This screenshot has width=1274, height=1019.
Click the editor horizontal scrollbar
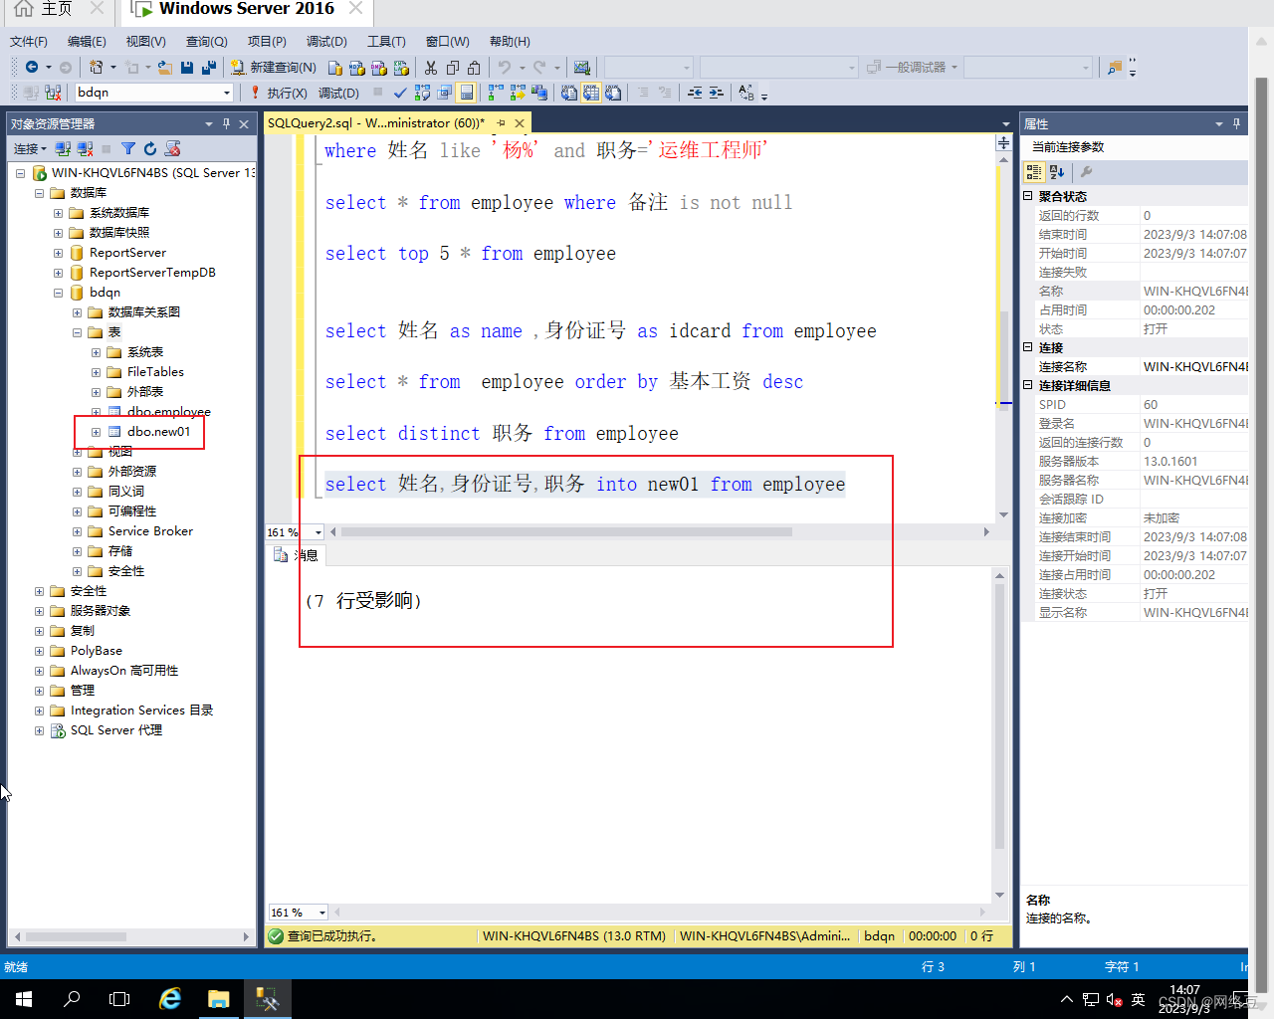(x=567, y=531)
